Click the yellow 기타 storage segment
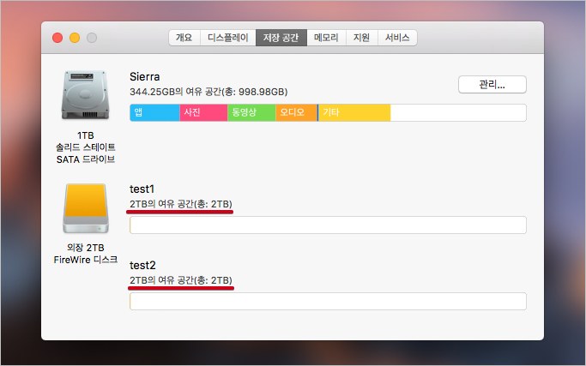This screenshot has height=366, width=586. pos(354,113)
